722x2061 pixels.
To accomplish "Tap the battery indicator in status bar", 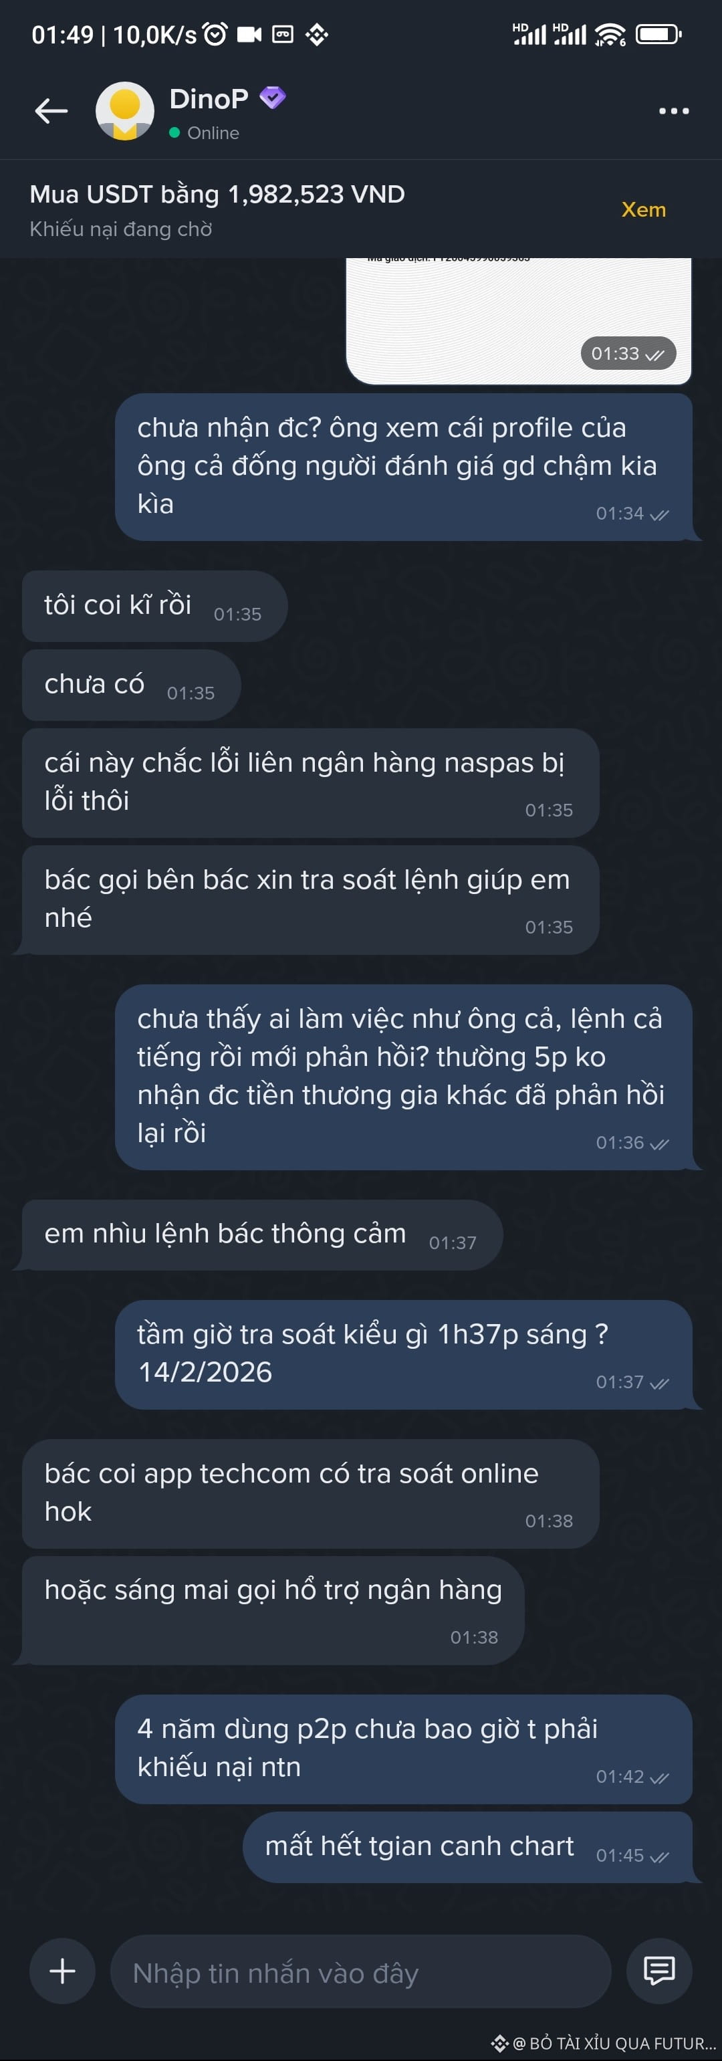I will (659, 34).
